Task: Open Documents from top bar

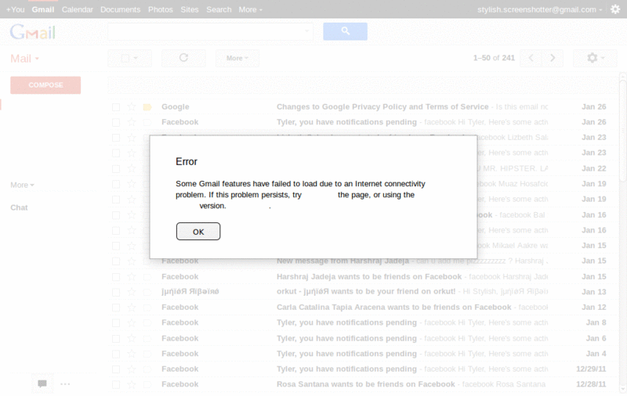Action: (121, 9)
